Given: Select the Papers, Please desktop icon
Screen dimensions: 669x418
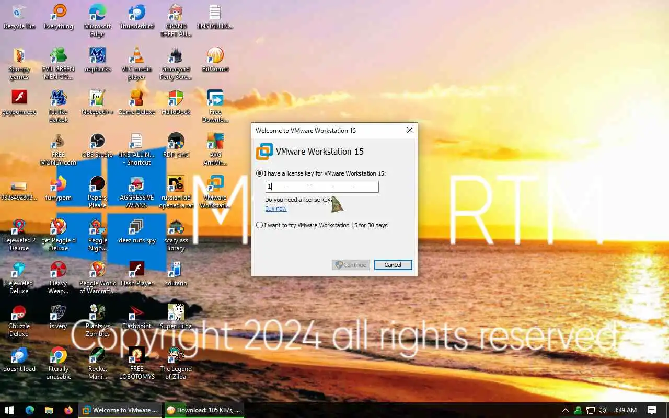Looking at the screenshot, I should (97, 192).
